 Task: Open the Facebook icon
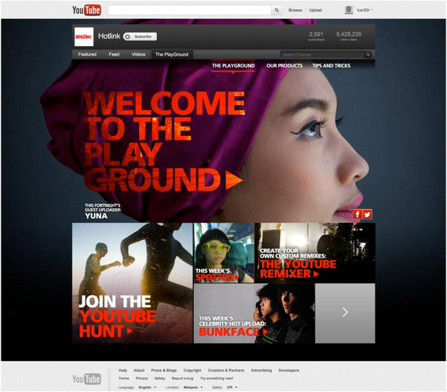tap(357, 214)
